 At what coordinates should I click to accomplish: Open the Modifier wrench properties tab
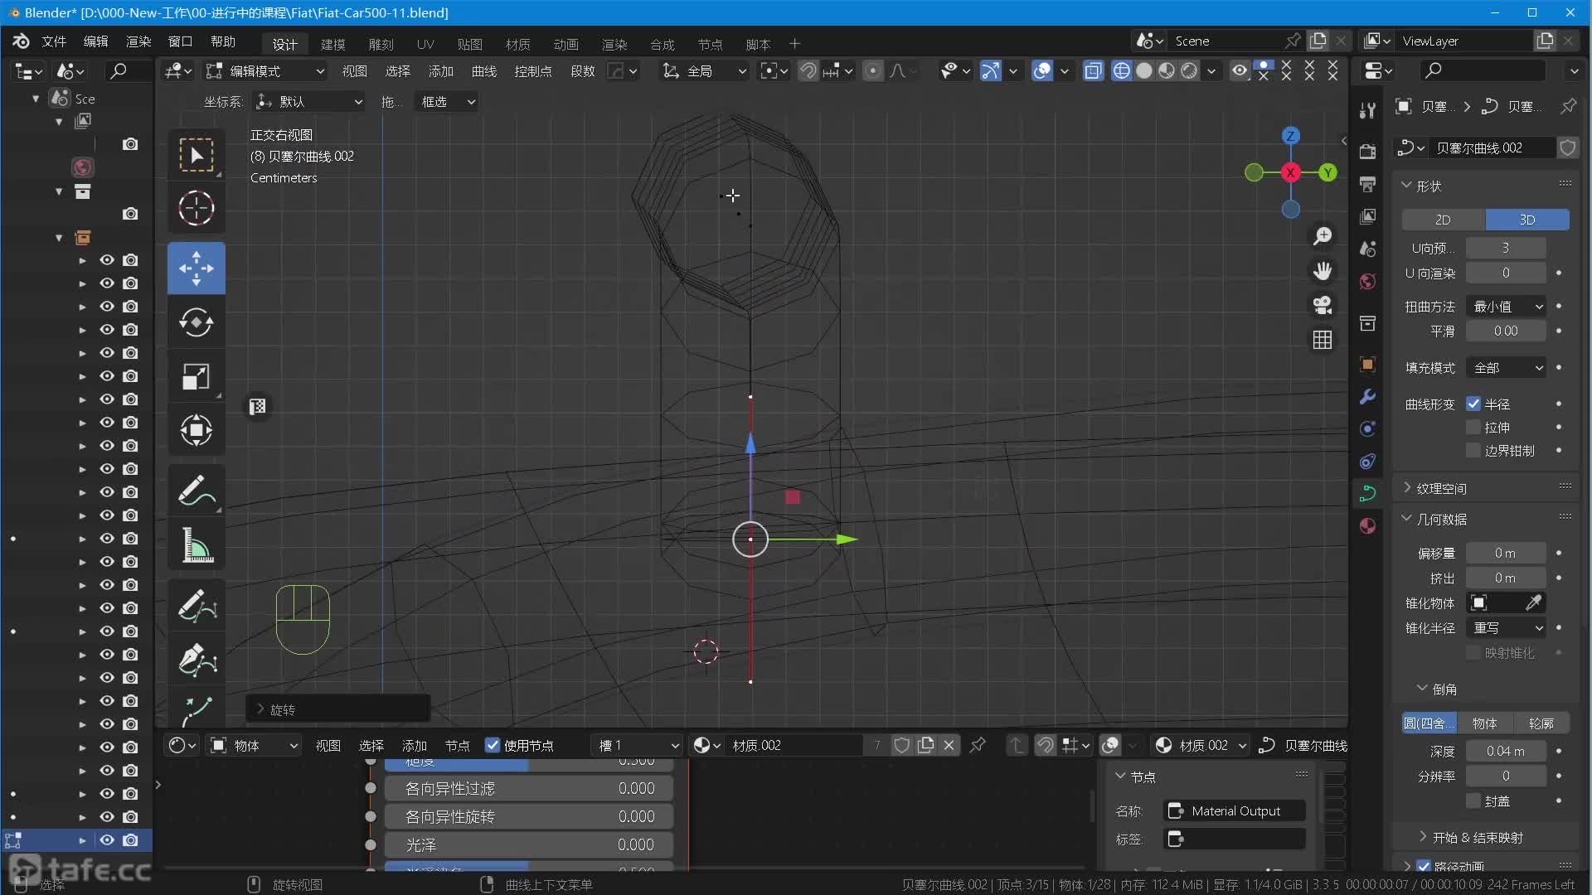(1368, 396)
